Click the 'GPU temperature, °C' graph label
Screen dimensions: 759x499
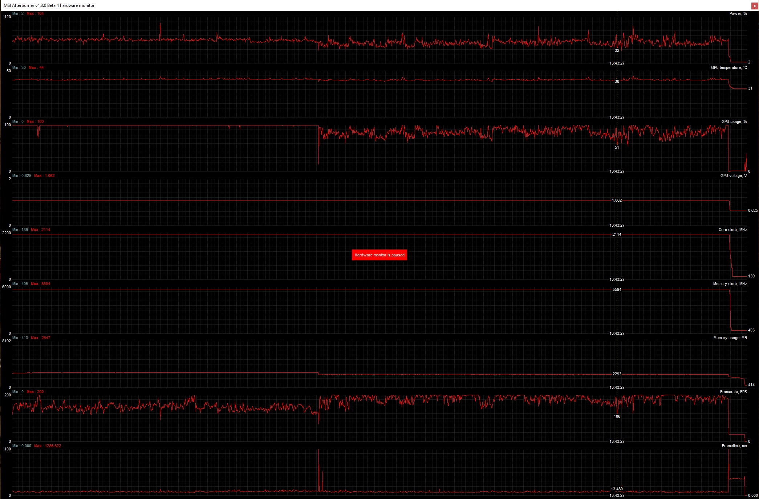coord(728,68)
